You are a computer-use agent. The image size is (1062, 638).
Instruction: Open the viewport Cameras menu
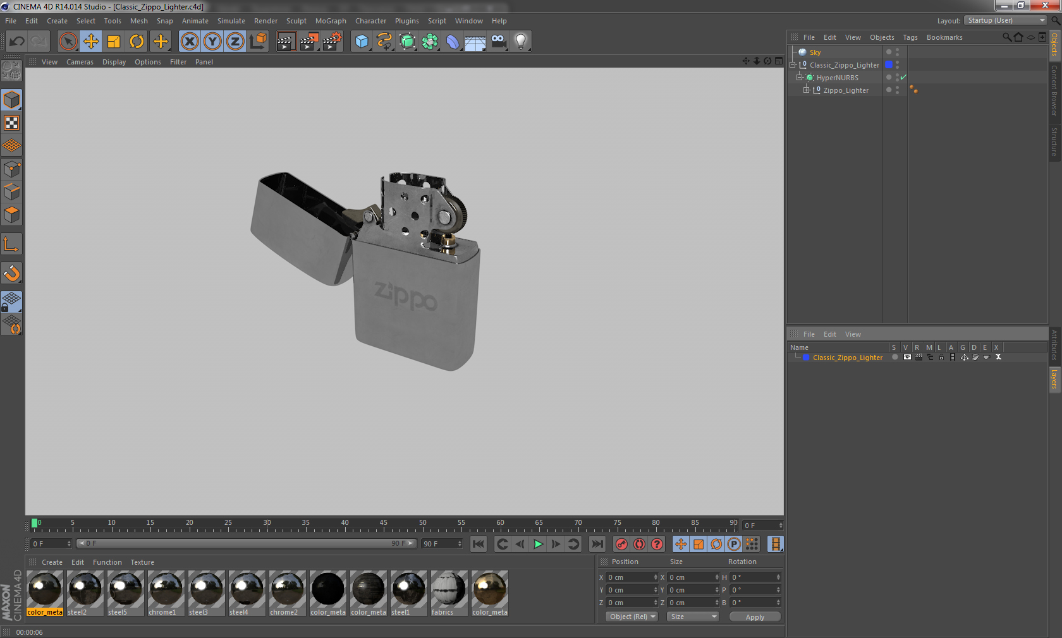(x=80, y=62)
